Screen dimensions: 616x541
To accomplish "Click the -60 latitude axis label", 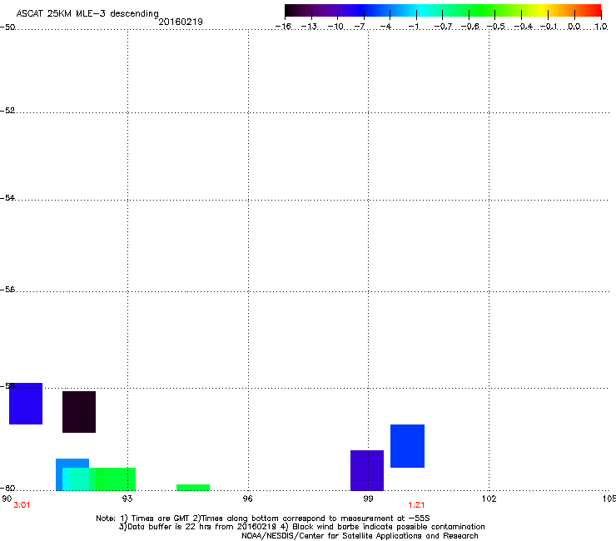I will pos(7,488).
